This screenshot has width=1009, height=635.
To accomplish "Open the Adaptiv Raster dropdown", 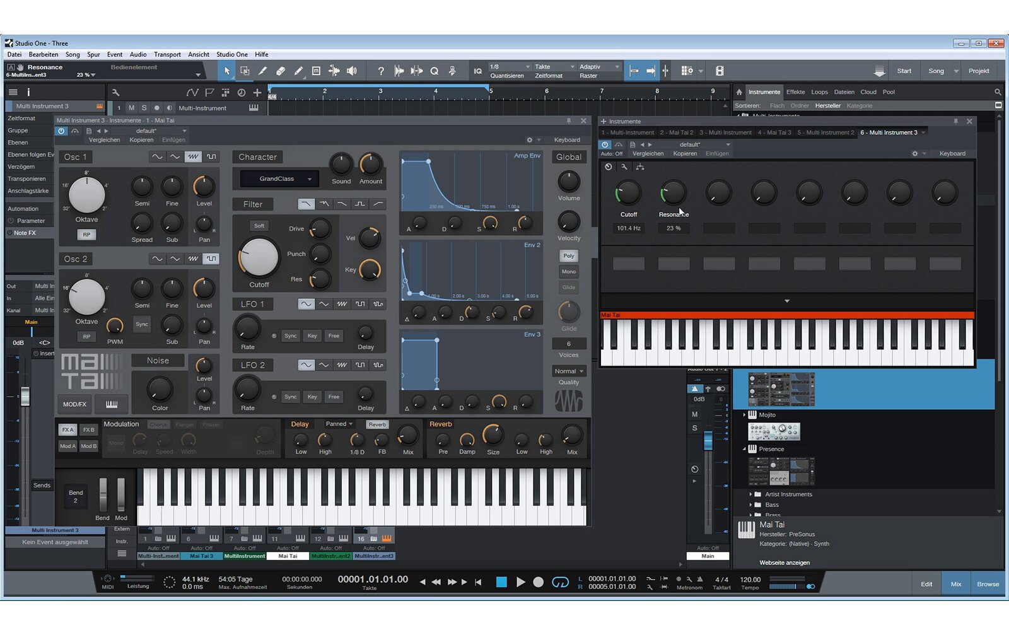I will click(x=599, y=67).
